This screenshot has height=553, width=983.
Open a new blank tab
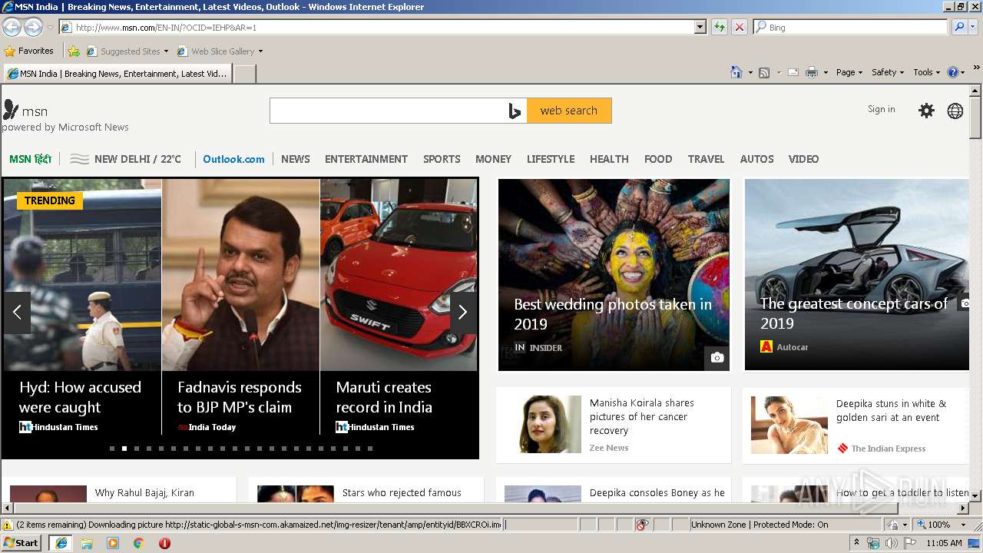[x=244, y=74]
